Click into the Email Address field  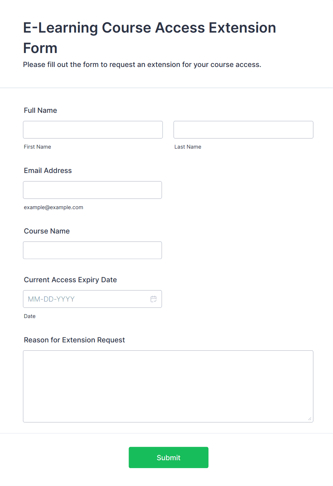coord(92,190)
